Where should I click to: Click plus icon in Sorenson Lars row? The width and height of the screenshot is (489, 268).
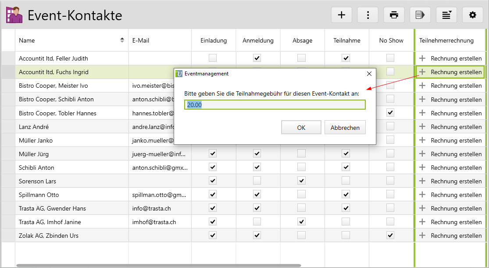click(x=422, y=181)
